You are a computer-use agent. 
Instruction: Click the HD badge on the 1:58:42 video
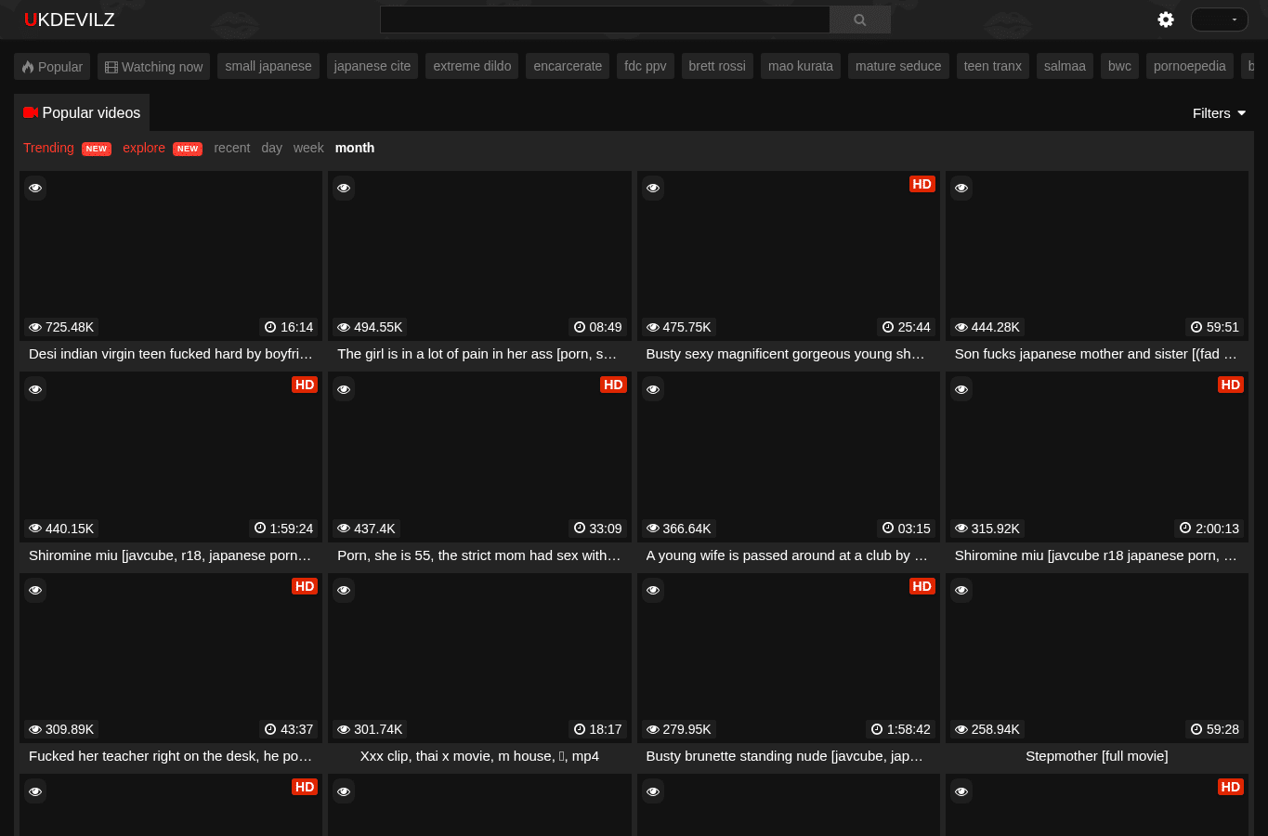pyautogui.click(x=922, y=586)
